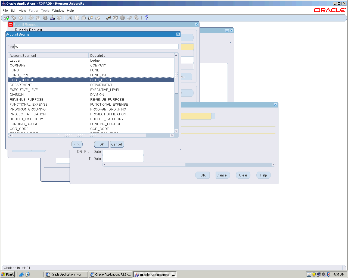This screenshot has width=348, height=278.
Task: Click the Cut scissors toolbar icon
Action: [x=70, y=18]
